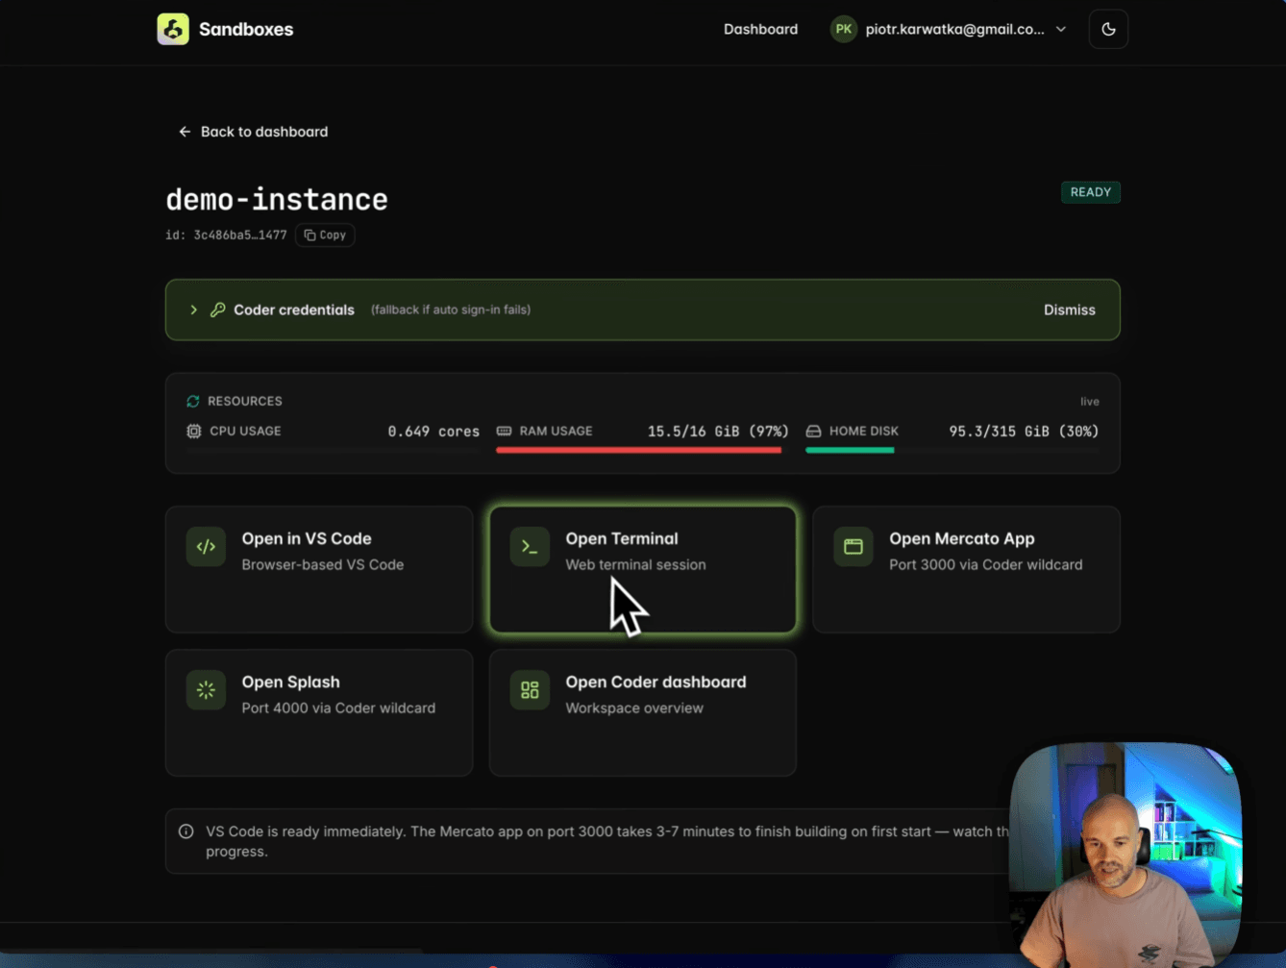Click the PK avatar badge

pyautogui.click(x=843, y=29)
